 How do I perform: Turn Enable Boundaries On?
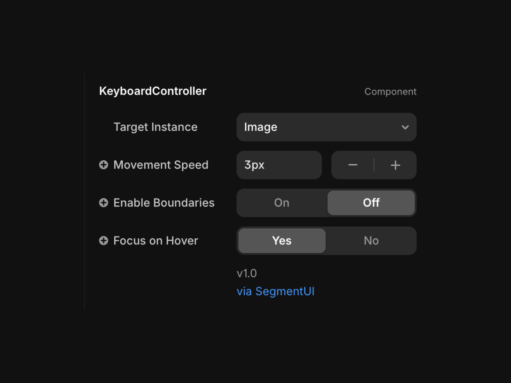pyautogui.click(x=282, y=203)
